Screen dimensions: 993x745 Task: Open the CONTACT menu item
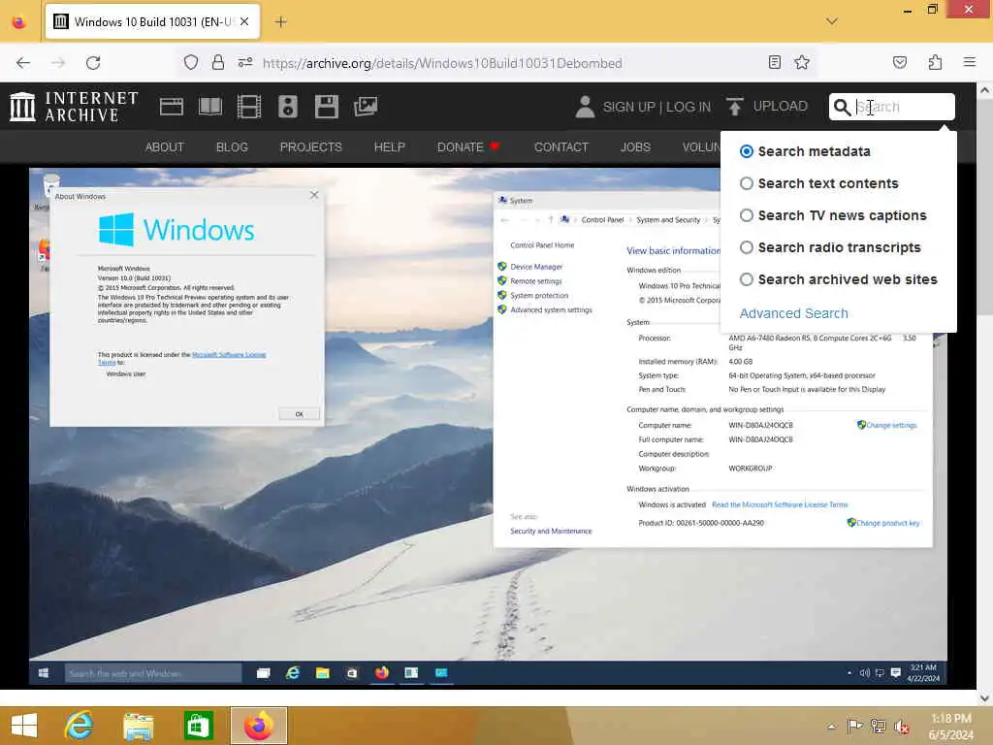561,147
